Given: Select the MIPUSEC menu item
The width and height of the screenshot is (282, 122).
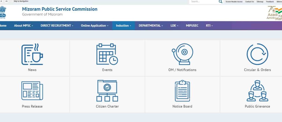Looking at the screenshot, I should coord(192,26).
